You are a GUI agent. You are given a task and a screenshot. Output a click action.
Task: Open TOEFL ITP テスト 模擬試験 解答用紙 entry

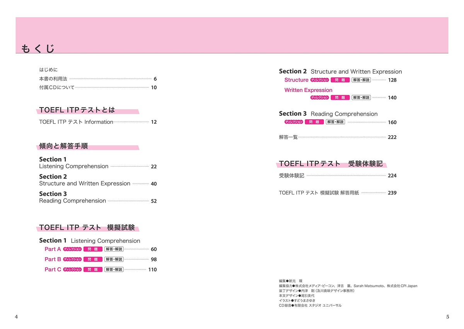tap(319, 193)
